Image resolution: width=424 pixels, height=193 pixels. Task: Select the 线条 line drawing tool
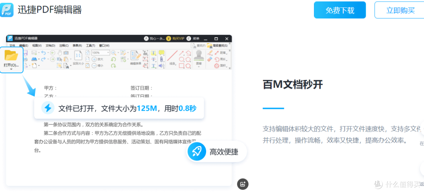(x=172, y=58)
